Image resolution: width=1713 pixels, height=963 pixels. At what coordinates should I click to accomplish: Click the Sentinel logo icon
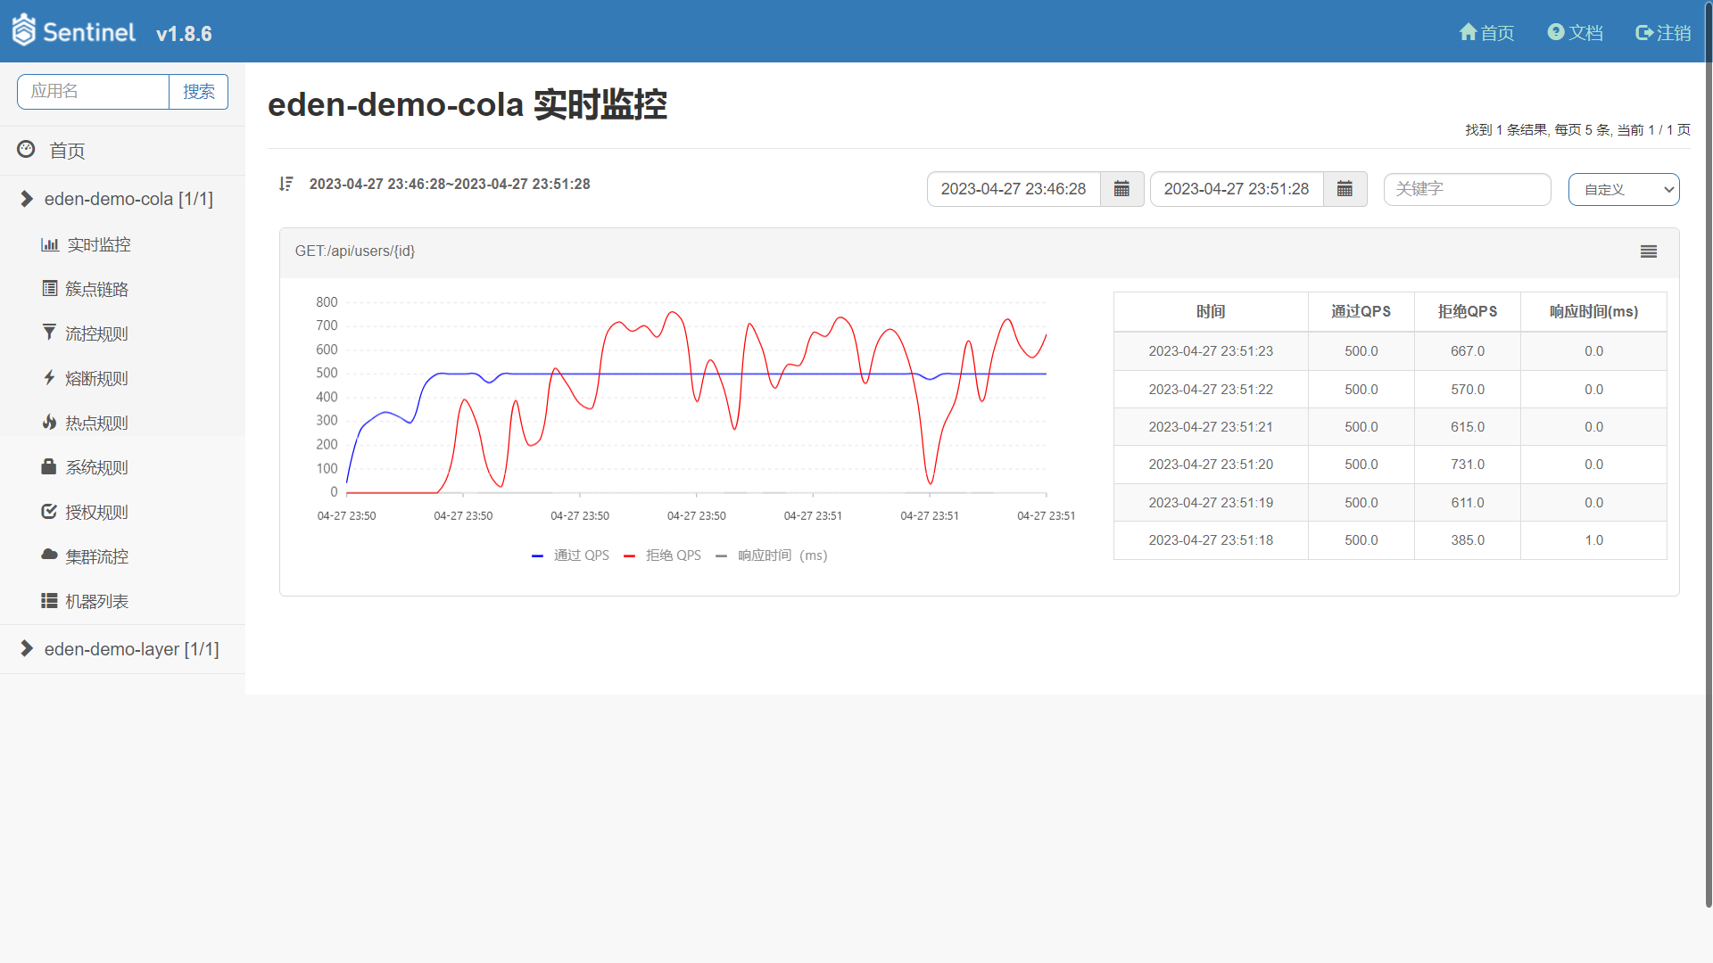(24, 31)
